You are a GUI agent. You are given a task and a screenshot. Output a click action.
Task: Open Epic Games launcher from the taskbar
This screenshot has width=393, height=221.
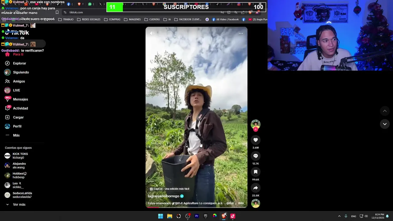[206, 216]
